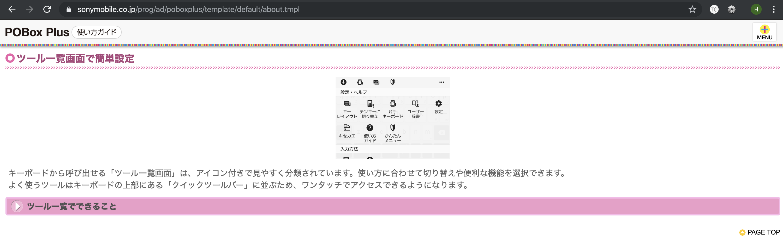Open the MENU plus button
Viewport: 783px width, 240px height.
764,32
